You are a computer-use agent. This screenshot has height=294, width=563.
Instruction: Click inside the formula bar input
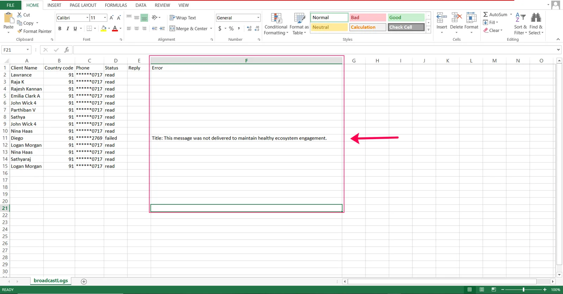click(314, 50)
